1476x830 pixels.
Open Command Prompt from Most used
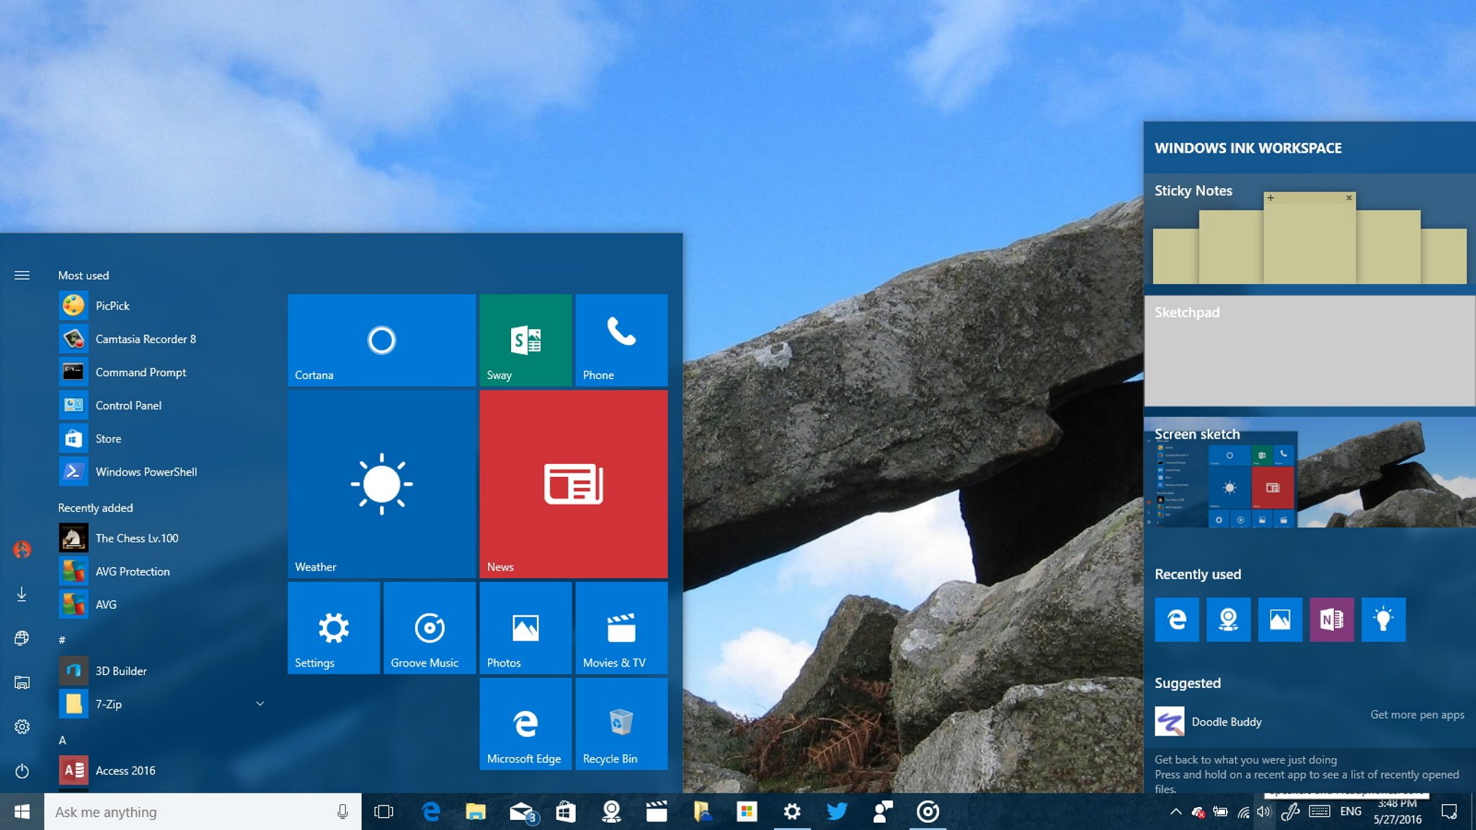162,372
